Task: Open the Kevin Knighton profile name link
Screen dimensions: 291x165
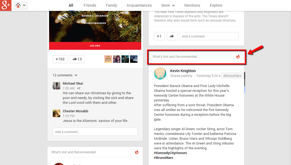Action: 183,71
